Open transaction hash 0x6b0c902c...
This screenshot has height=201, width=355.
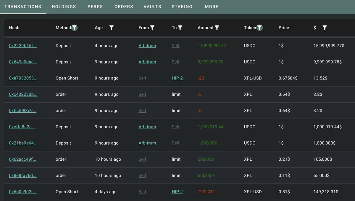click(23, 192)
